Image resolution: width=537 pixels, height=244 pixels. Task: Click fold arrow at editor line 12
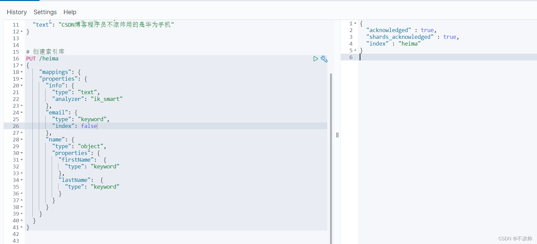(x=22, y=31)
